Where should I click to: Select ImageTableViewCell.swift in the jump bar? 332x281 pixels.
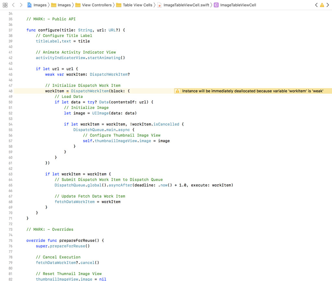pos(186,5)
